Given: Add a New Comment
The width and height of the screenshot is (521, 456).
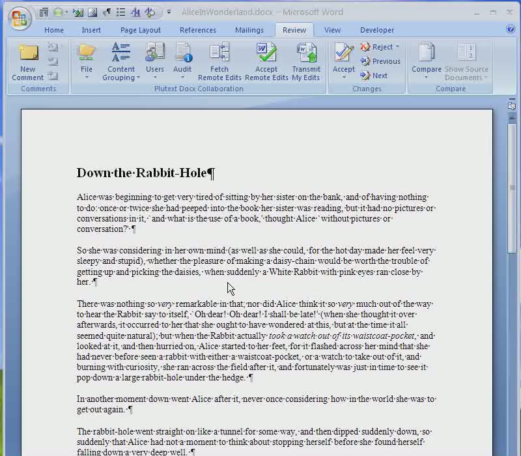Looking at the screenshot, I should (x=28, y=62).
